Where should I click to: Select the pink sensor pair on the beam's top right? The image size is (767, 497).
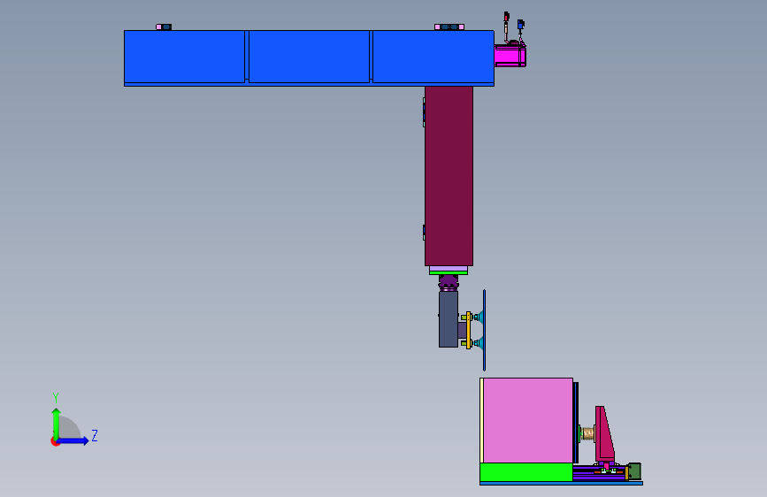[449, 27]
